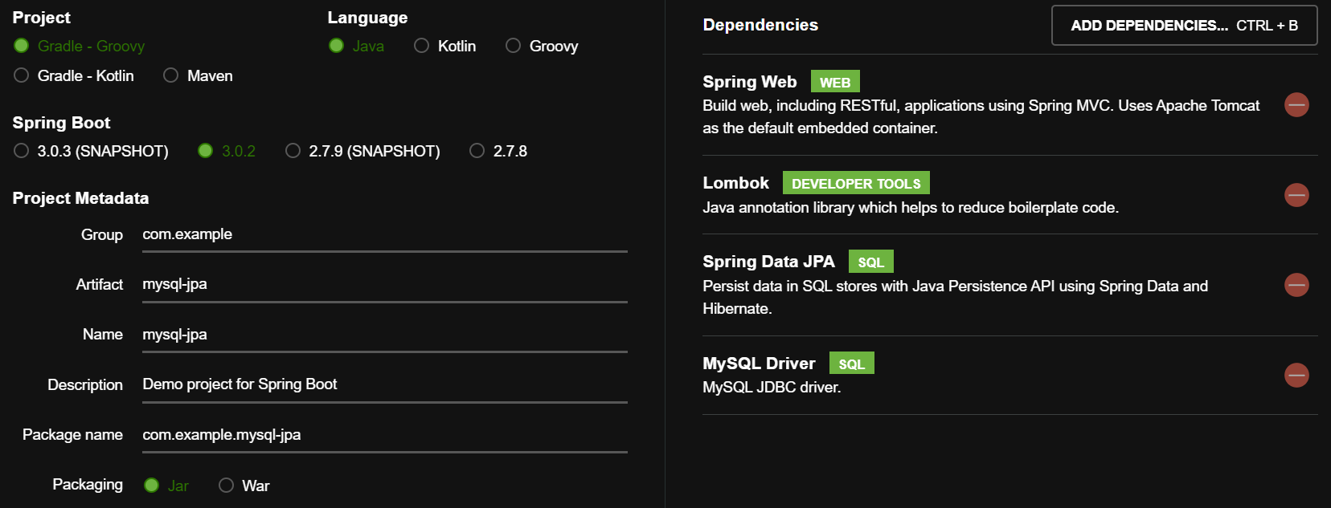Image resolution: width=1331 pixels, height=508 pixels.
Task: Click the SQL tag on Spring Data JPA
Action: pos(871,262)
